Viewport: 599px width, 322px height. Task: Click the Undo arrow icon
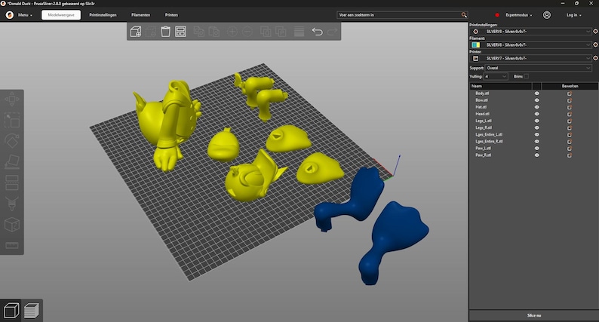pos(317,32)
